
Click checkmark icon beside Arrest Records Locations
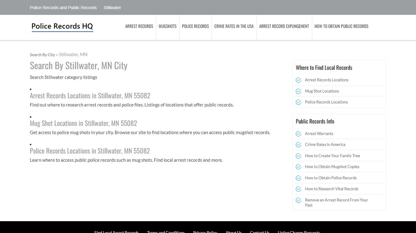[298, 80]
